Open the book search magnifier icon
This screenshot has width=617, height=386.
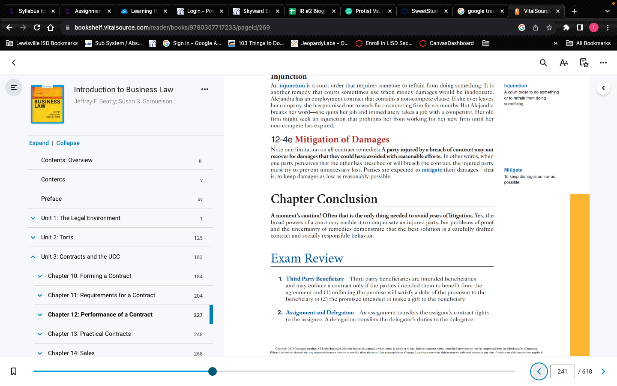click(543, 63)
